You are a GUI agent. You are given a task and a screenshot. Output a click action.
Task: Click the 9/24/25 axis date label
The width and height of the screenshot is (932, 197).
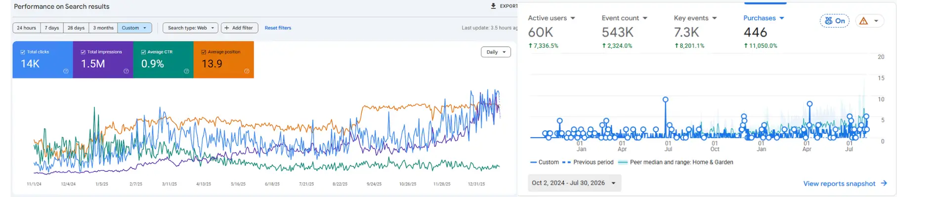(x=374, y=184)
